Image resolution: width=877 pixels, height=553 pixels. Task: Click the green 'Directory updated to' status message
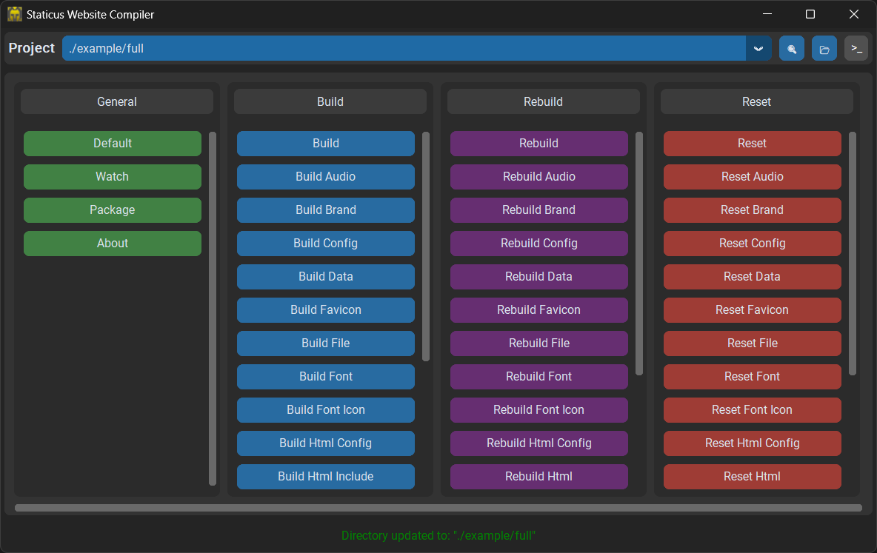point(438,536)
